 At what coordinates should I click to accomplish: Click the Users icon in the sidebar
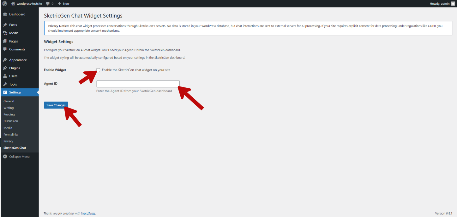click(x=5, y=76)
